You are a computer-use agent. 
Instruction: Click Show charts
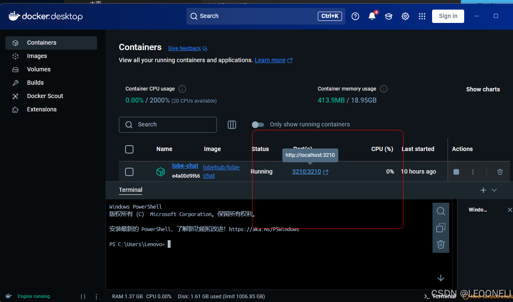coord(483,89)
